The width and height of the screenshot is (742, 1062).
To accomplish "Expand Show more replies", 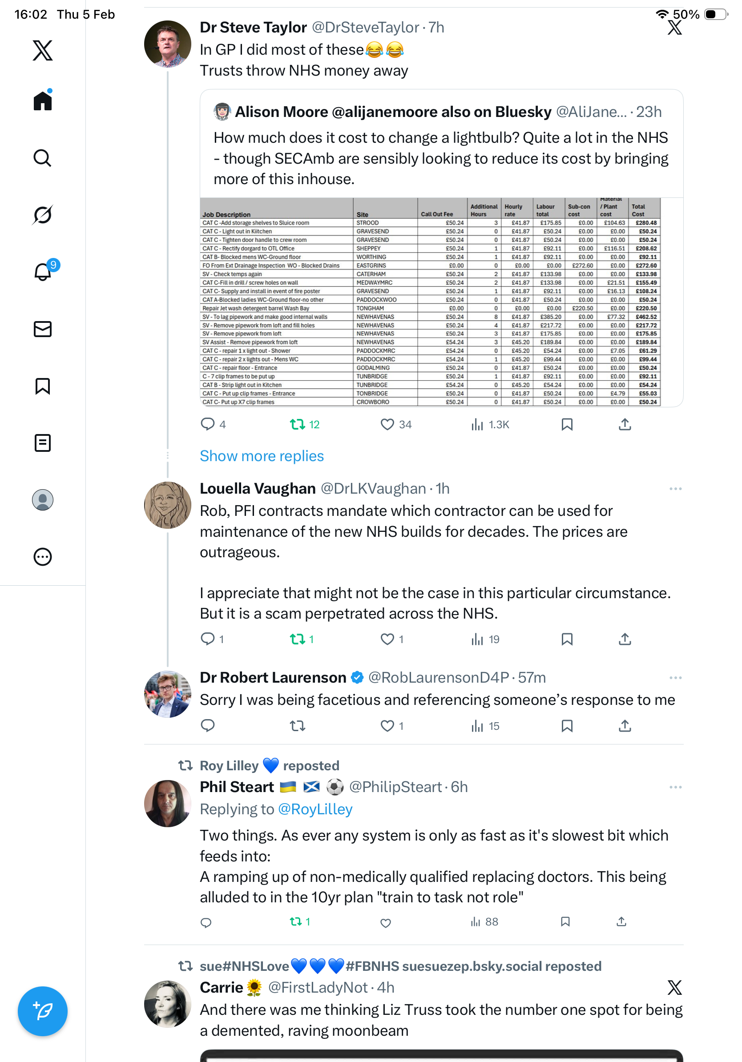I will 262,456.
